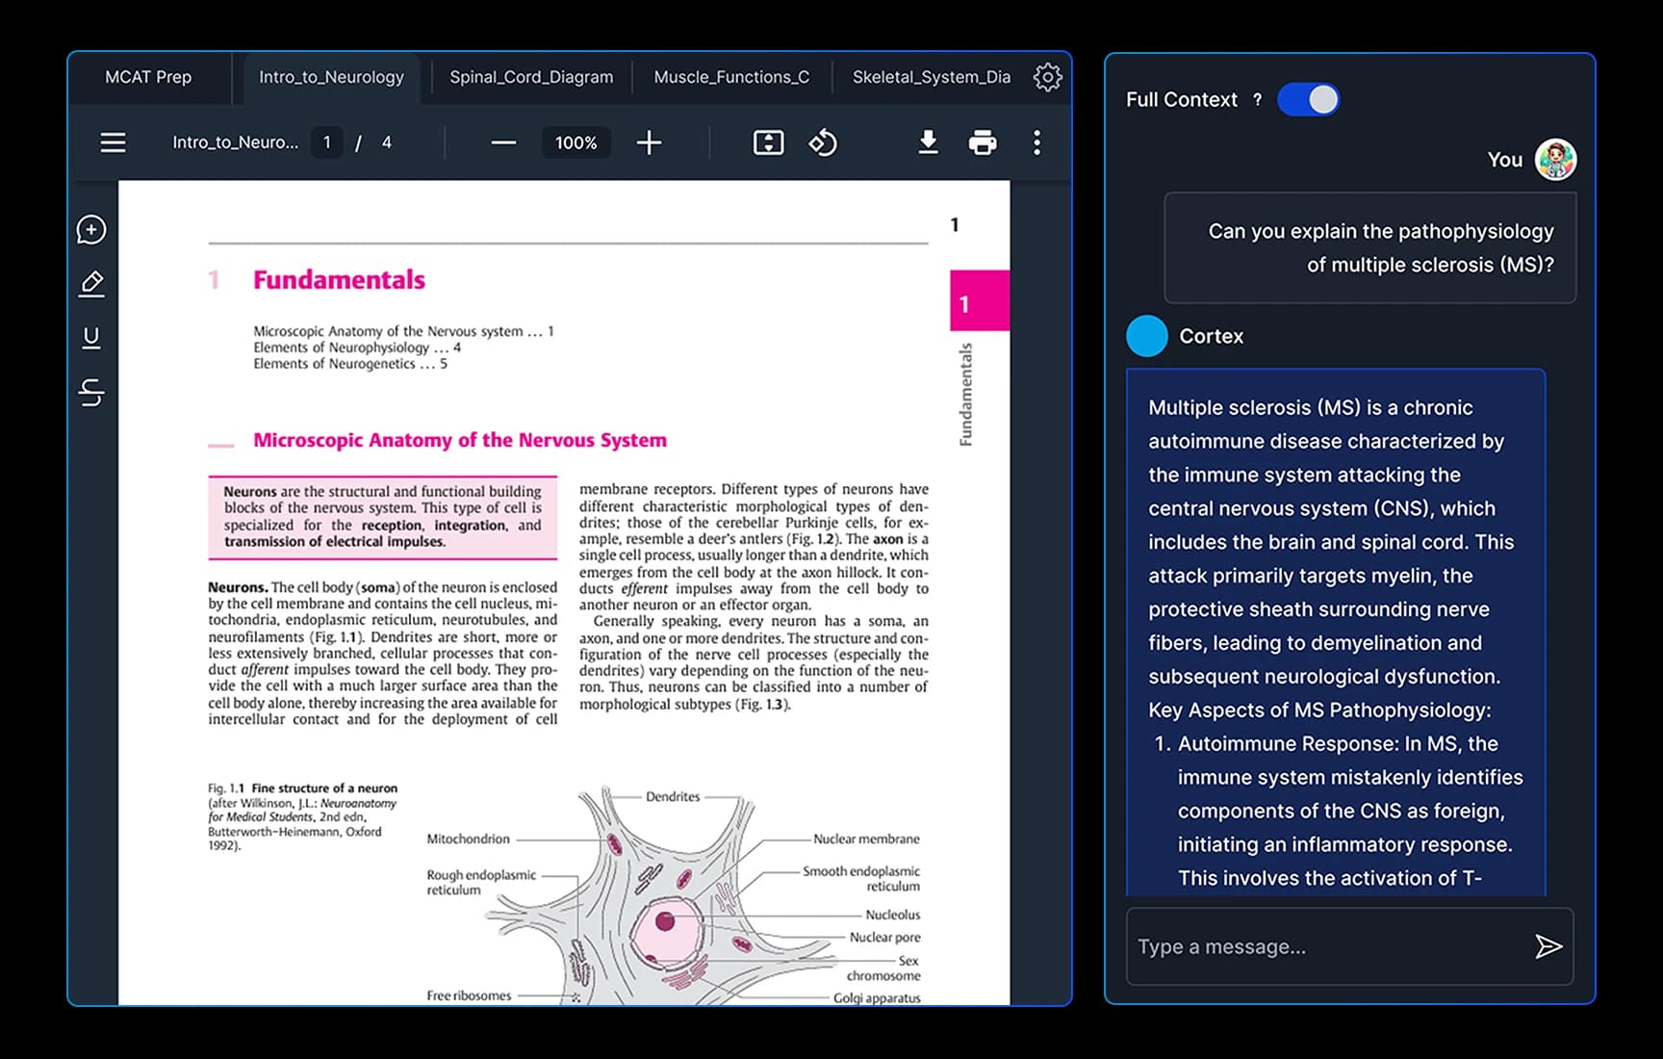Viewport: 1663px width, 1059px height.
Task: Click the message input box
Action: point(1328,946)
